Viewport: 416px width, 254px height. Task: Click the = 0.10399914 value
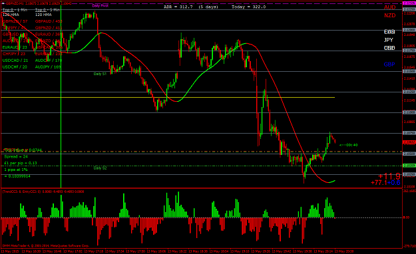click(17, 176)
